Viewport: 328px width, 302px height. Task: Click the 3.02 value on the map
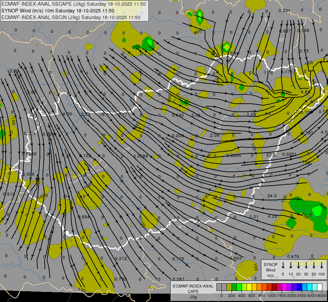(196, 115)
